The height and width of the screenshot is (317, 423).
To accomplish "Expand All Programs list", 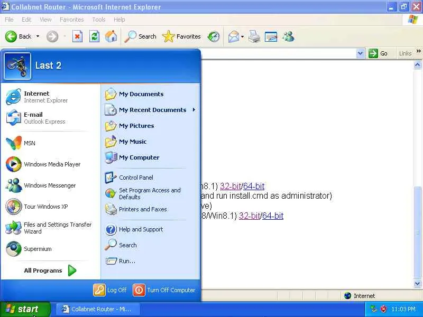I will tap(50, 271).
